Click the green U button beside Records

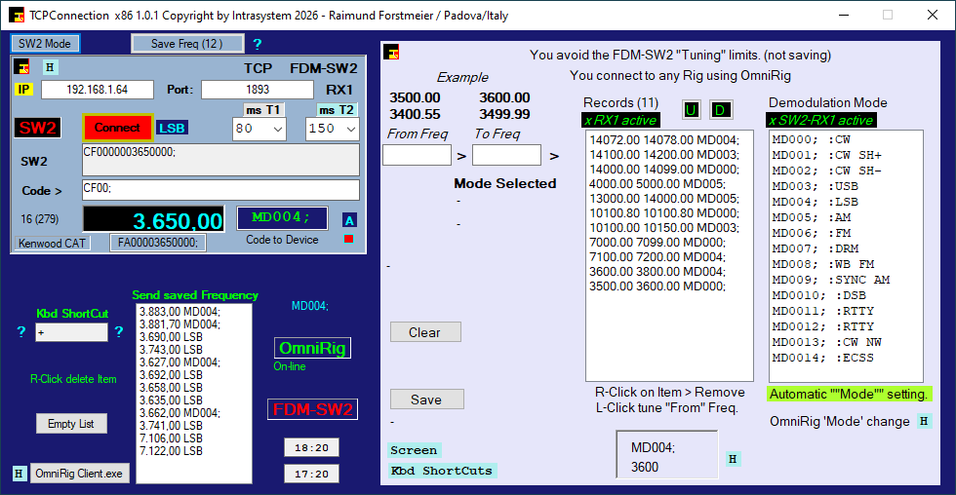coord(692,110)
